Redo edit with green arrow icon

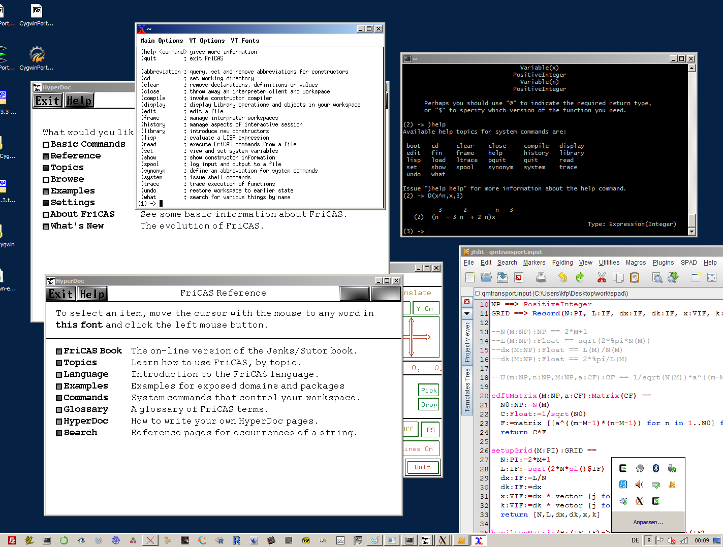[580, 277]
